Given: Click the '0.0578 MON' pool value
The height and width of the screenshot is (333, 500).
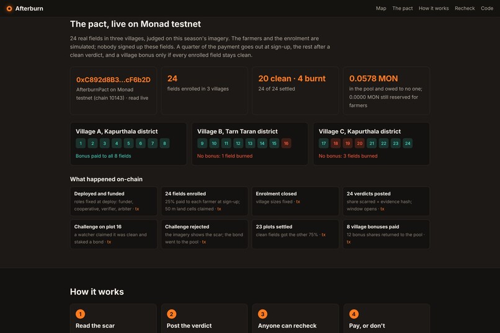Looking at the screenshot, I should pos(373,79).
